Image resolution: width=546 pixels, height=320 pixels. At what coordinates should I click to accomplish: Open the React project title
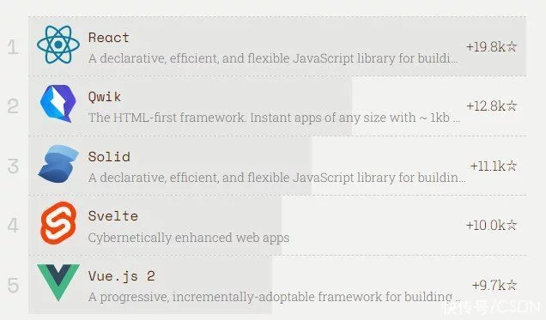[x=109, y=37]
